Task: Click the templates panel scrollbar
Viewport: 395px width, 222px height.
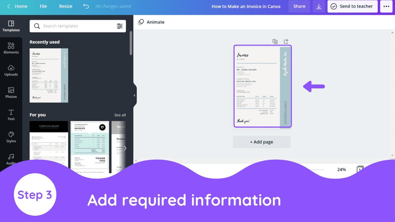Action: pyautogui.click(x=131, y=43)
